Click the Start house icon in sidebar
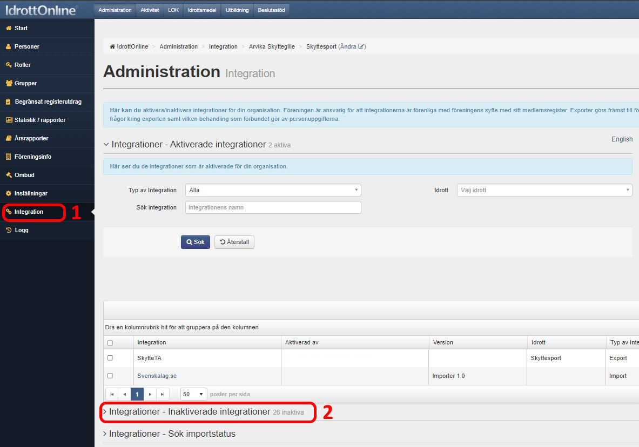Image resolution: width=639 pixels, height=447 pixels. click(9, 28)
